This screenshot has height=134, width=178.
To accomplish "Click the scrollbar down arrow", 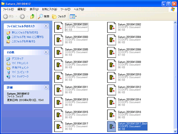I will tap(175, 131).
